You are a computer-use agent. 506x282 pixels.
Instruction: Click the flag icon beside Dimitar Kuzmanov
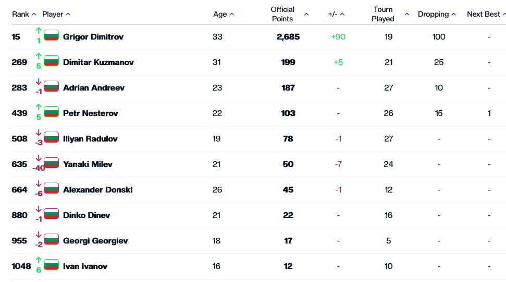coord(51,61)
